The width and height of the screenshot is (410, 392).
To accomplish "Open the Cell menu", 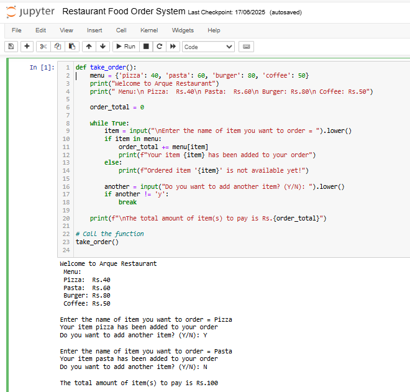I will [x=121, y=30].
